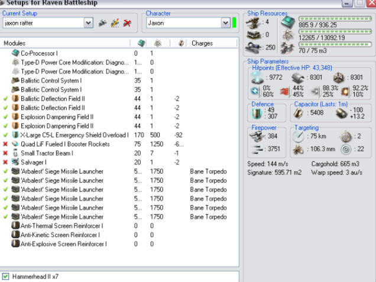Image resolution: width=376 pixels, height=282 pixels.
Task: Click the capacitor usage column header icon
Action: tap(181, 43)
